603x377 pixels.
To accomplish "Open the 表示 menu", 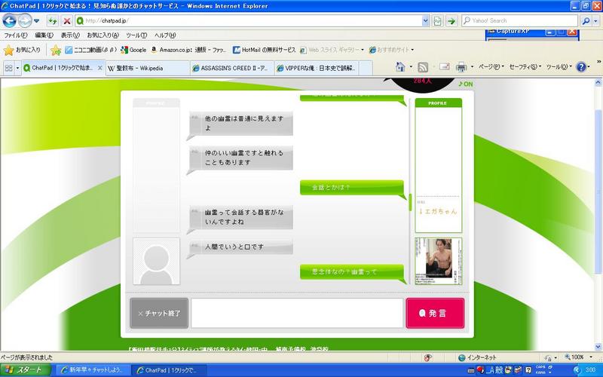I will click(70, 35).
